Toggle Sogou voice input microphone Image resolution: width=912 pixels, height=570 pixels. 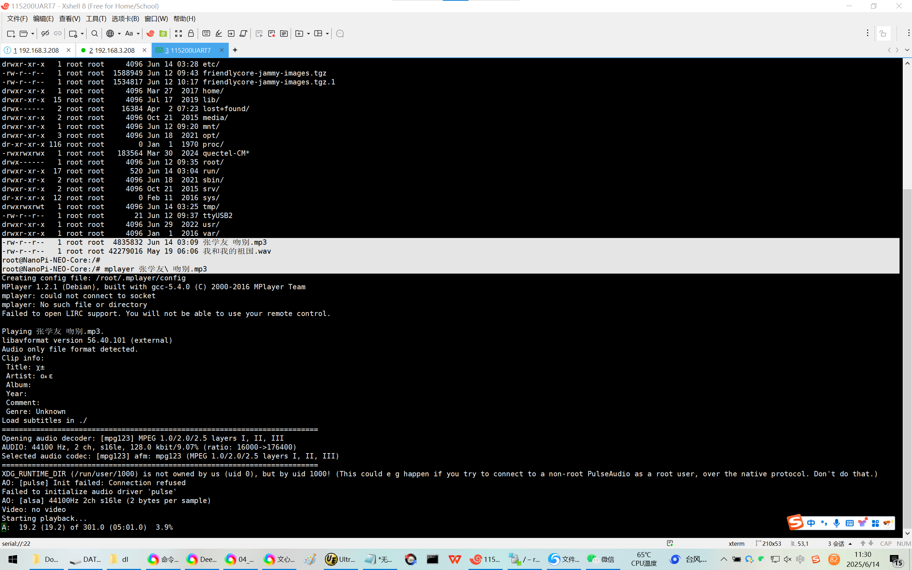coord(836,523)
